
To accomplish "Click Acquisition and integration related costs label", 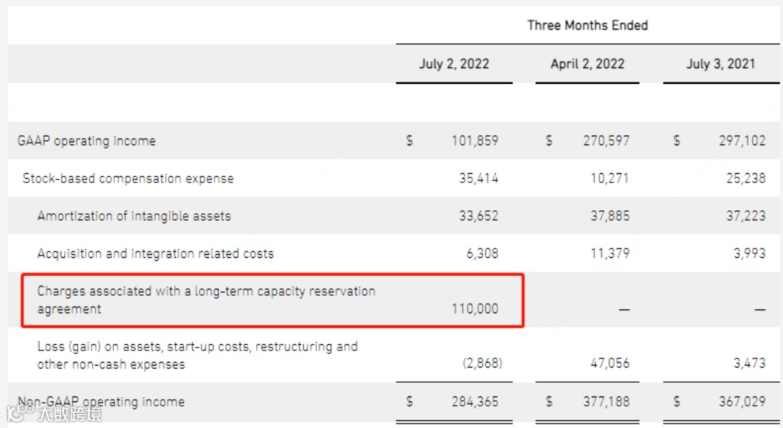I will click(x=155, y=253).
